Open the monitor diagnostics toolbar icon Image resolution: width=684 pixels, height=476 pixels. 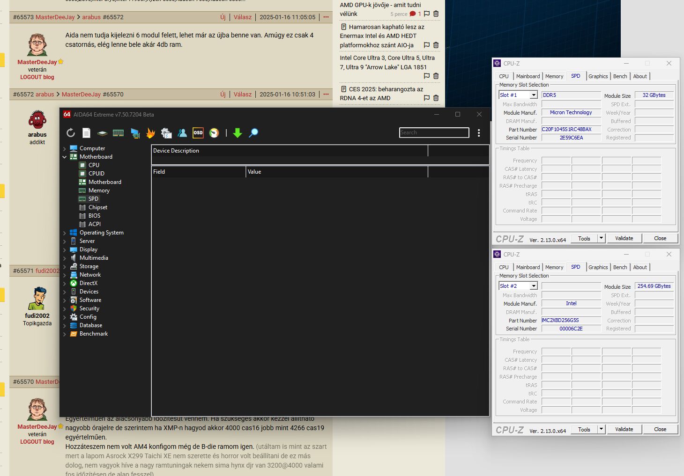[135, 133]
